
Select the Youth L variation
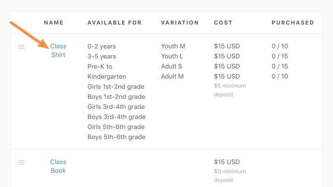[172, 56]
